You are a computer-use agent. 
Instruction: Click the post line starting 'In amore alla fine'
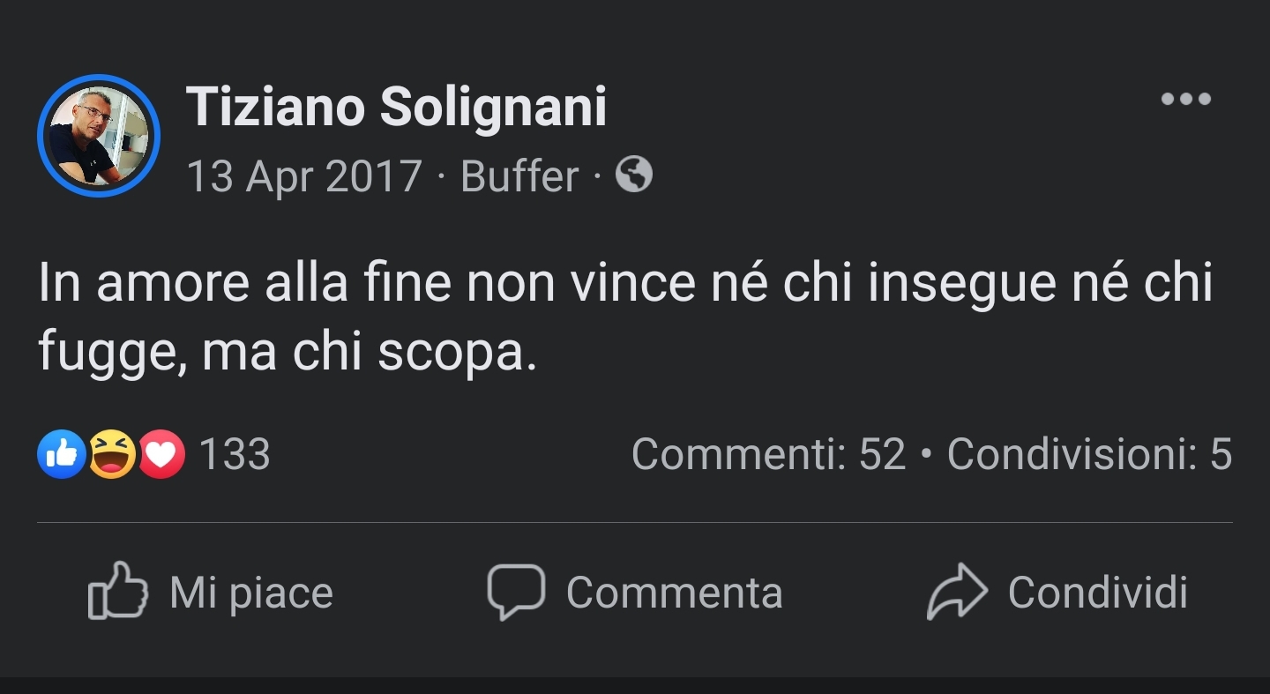click(625, 284)
